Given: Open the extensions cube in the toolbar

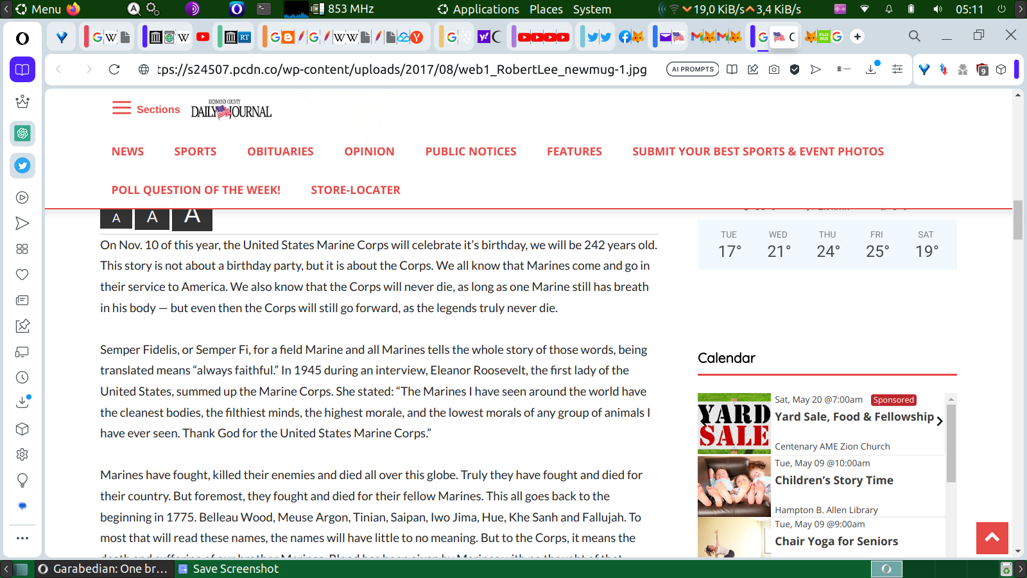Looking at the screenshot, I should tap(1001, 69).
